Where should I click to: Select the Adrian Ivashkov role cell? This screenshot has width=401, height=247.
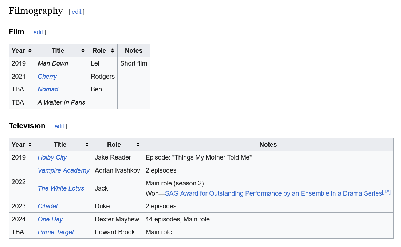pyautogui.click(x=117, y=170)
